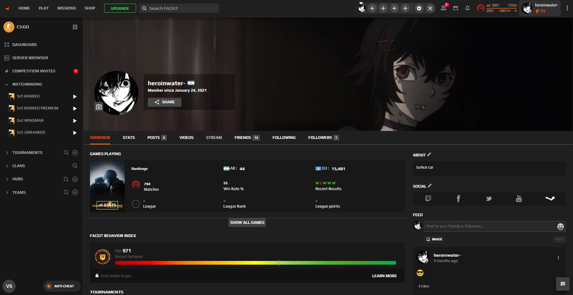The image size is (573, 295).
Task: Launch 5v5 RANKED PREMIUM play arrow
Action: [x=75, y=109]
